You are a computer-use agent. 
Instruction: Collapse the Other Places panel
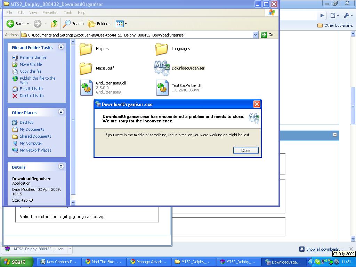61,112
